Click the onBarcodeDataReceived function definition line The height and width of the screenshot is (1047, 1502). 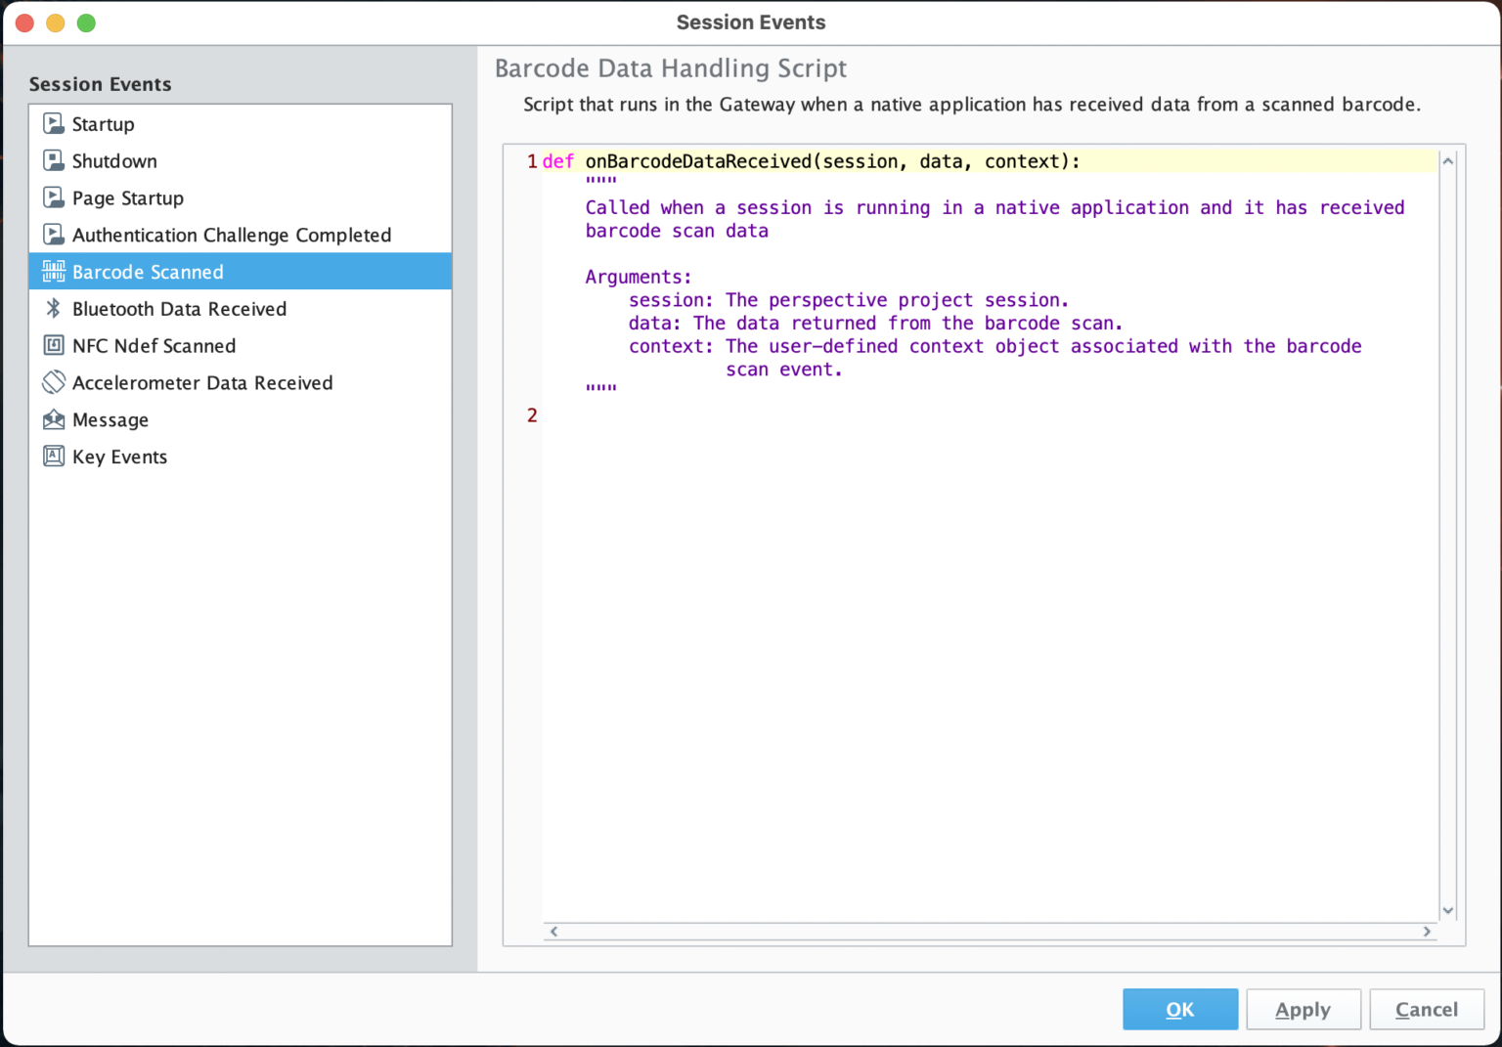pyautogui.click(x=831, y=161)
